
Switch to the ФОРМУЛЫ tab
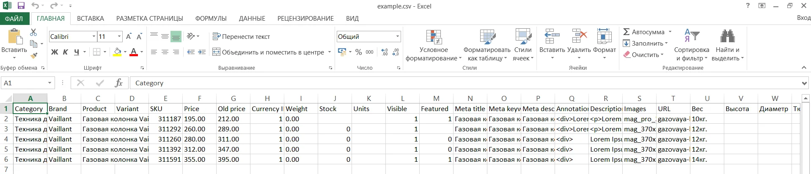tap(211, 19)
